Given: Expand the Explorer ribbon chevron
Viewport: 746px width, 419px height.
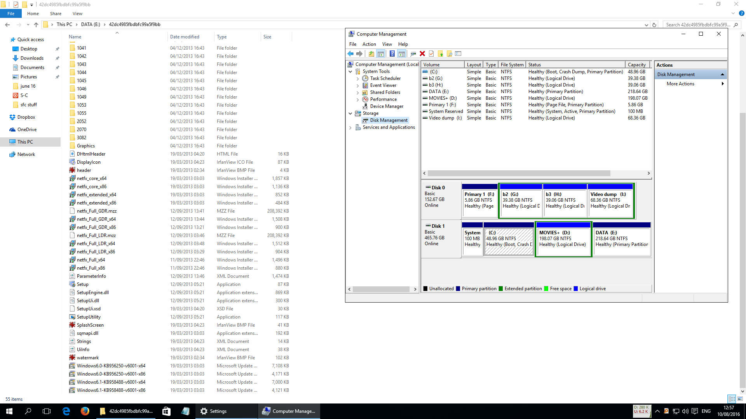Looking at the screenshot, I should click(x=733, y=13).
